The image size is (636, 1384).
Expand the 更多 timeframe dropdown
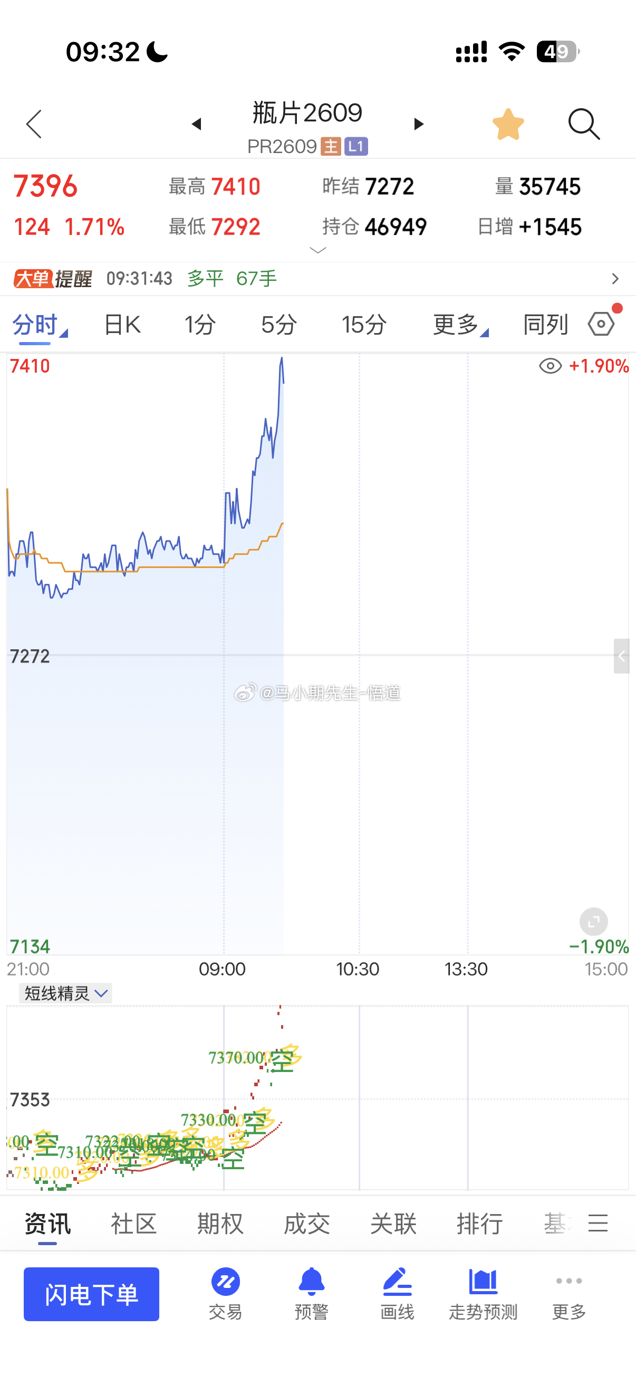point(460,325)
